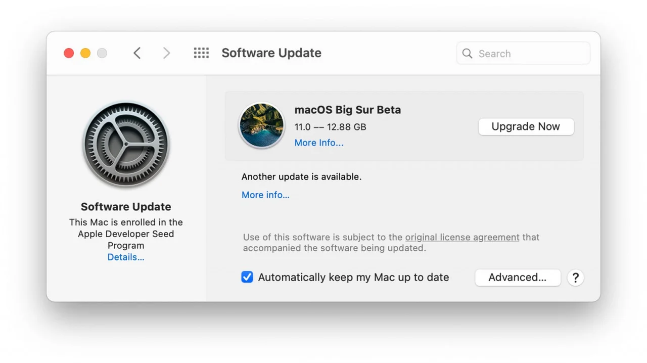
Task: Toggle Automatically keep my Mac up to date
Action: pos(247,277)
